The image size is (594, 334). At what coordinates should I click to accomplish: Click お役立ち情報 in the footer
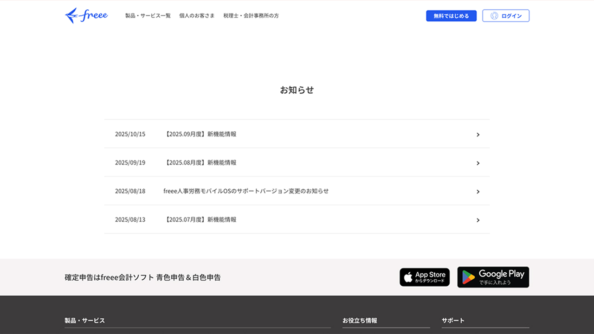[x=360, y=321]
